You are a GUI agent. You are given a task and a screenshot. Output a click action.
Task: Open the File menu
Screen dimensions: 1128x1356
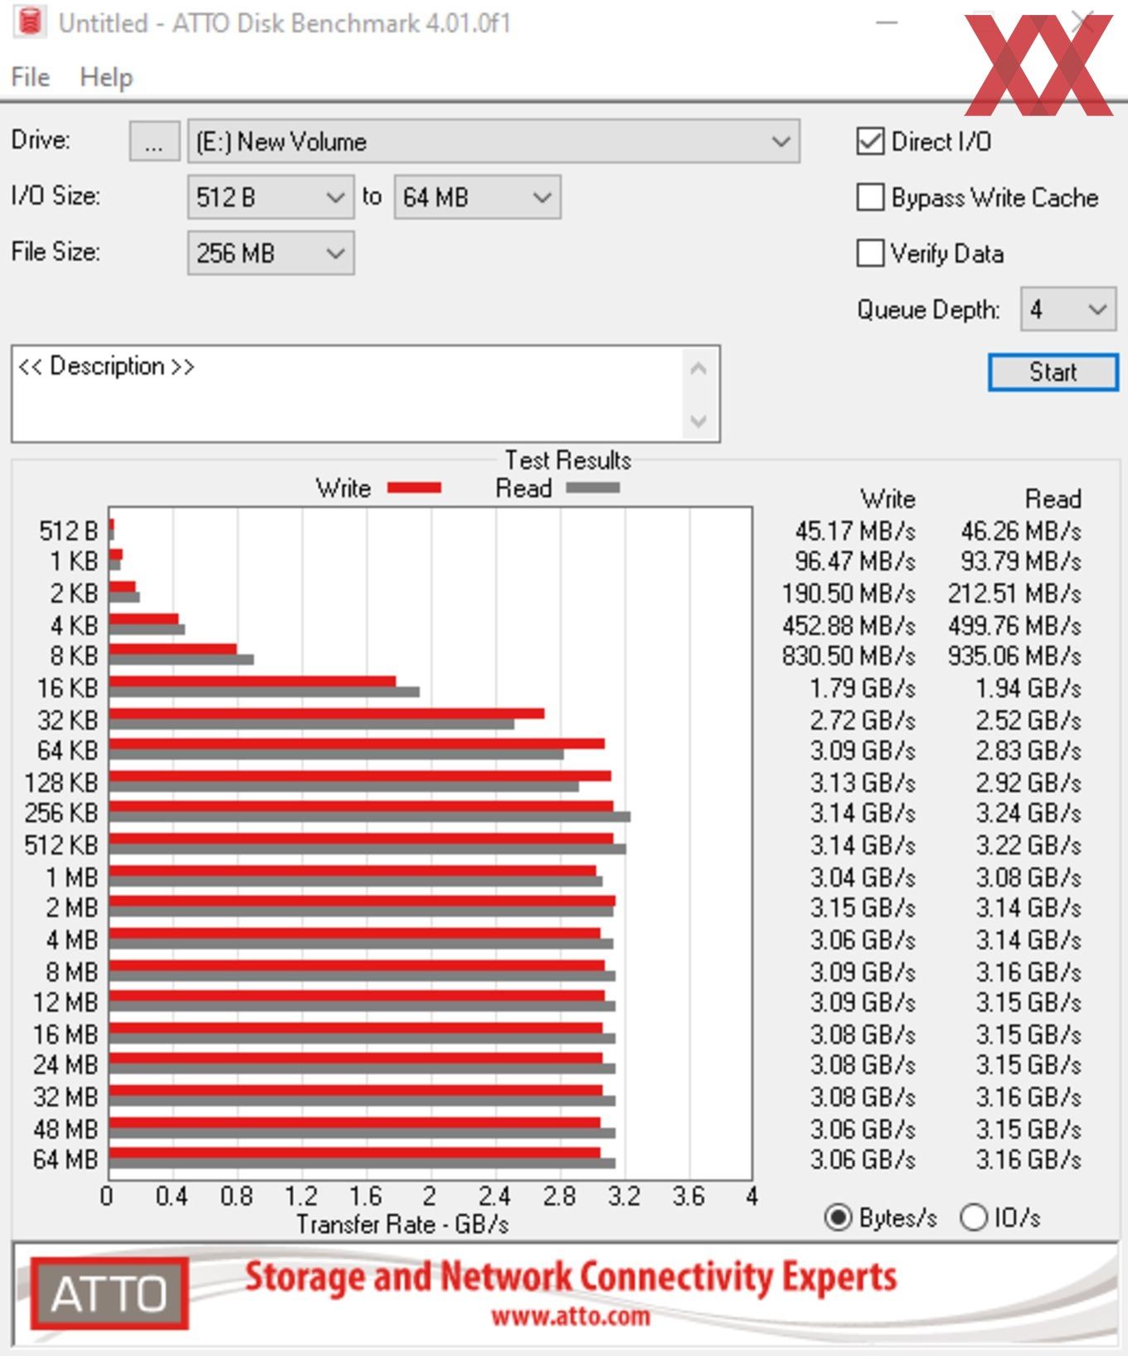30,77
